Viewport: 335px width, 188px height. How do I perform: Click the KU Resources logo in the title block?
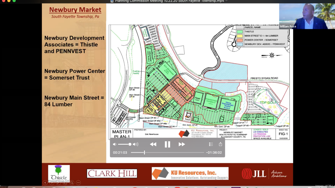(x=184, y=134)
